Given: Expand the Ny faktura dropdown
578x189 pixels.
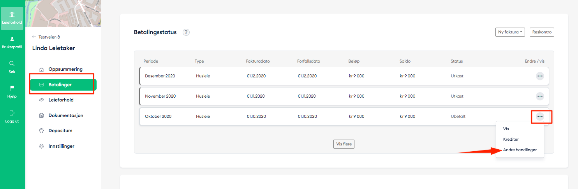Looking at the screenshot, I should (x=510, y=32).
